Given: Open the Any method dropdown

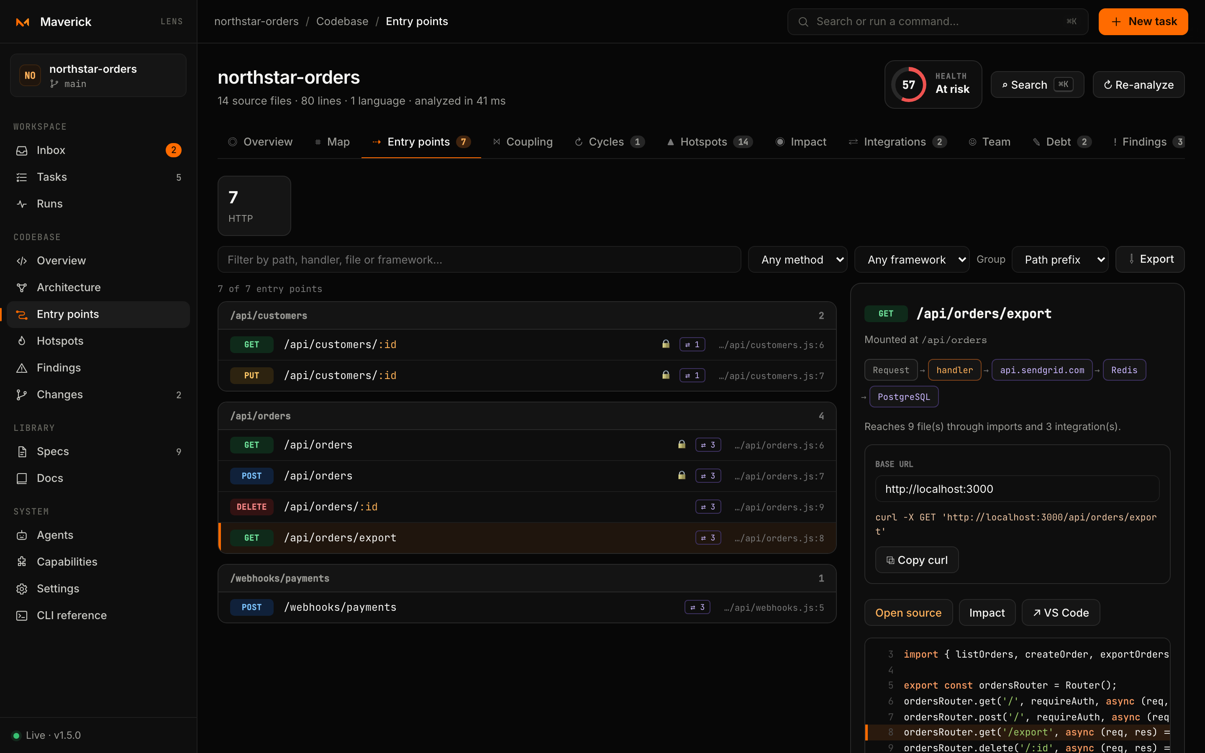Looking at the screenshot, I should (x=798, y=259).
